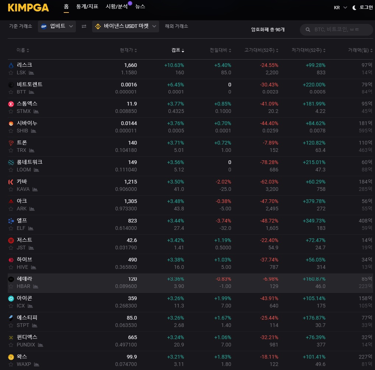Screen dimensions: 375x370
Task: Sort by 저가대비(52주) column
Action: [309, 50]
